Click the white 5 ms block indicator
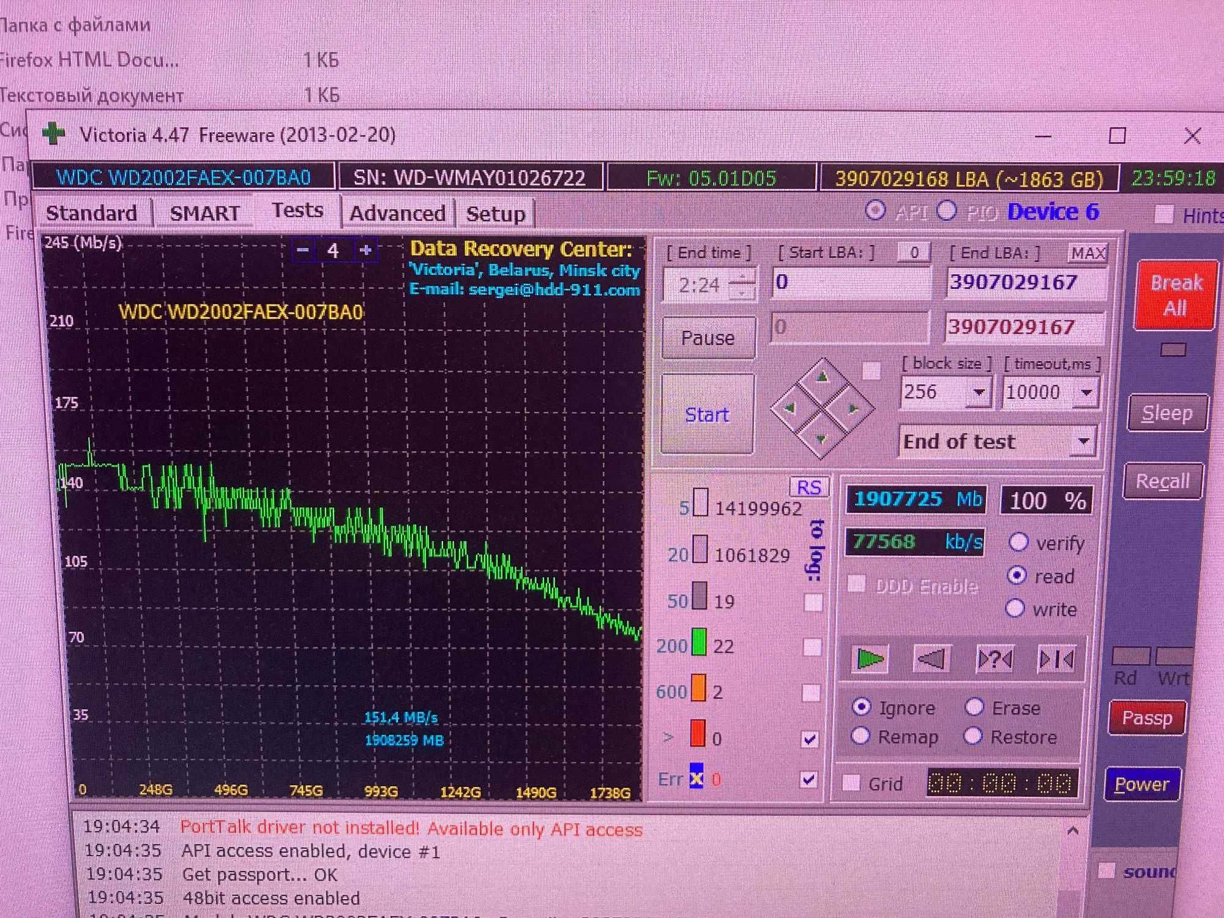This screenshot has width=1224, height=918. (x=701, y=503)
